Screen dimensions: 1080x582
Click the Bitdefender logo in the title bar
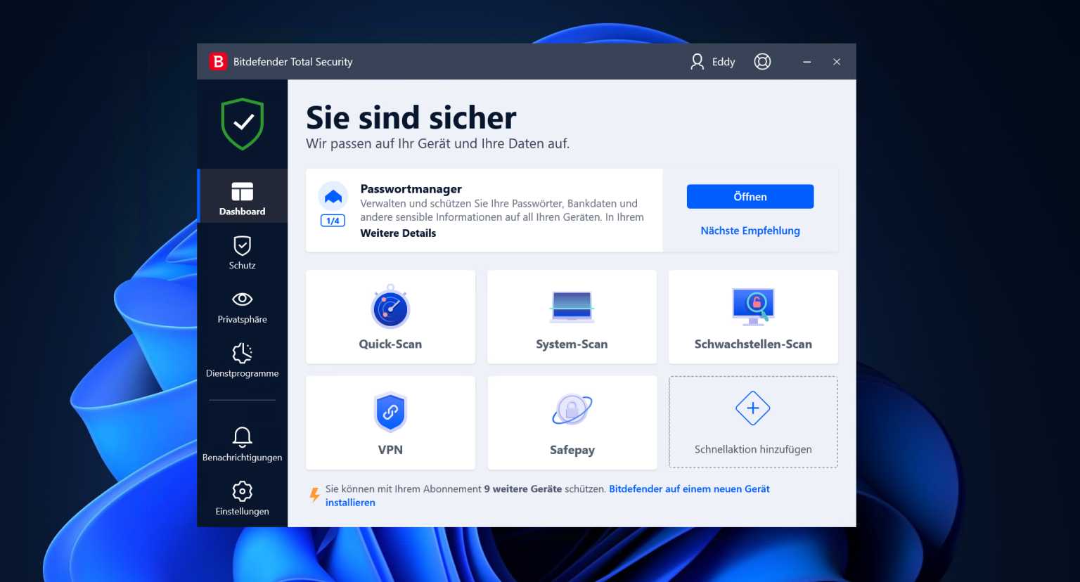click(218, 61)
